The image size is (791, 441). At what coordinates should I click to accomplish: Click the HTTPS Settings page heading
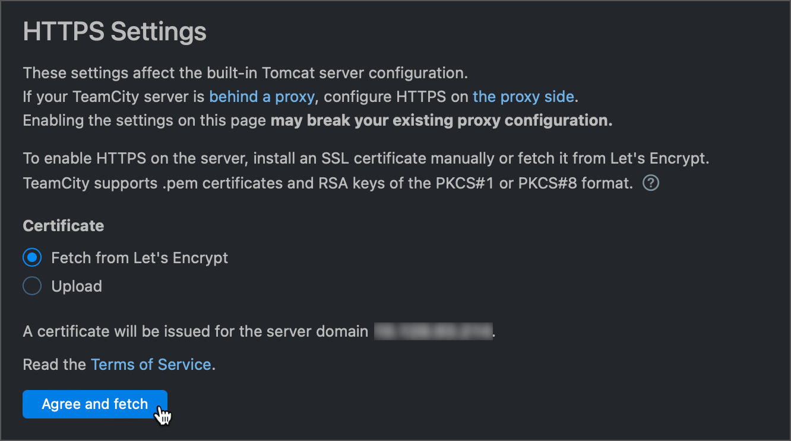tap(115, 31)
